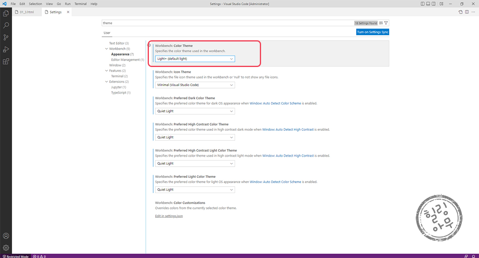Open the Run and Debug view

(x=6, y=49)
